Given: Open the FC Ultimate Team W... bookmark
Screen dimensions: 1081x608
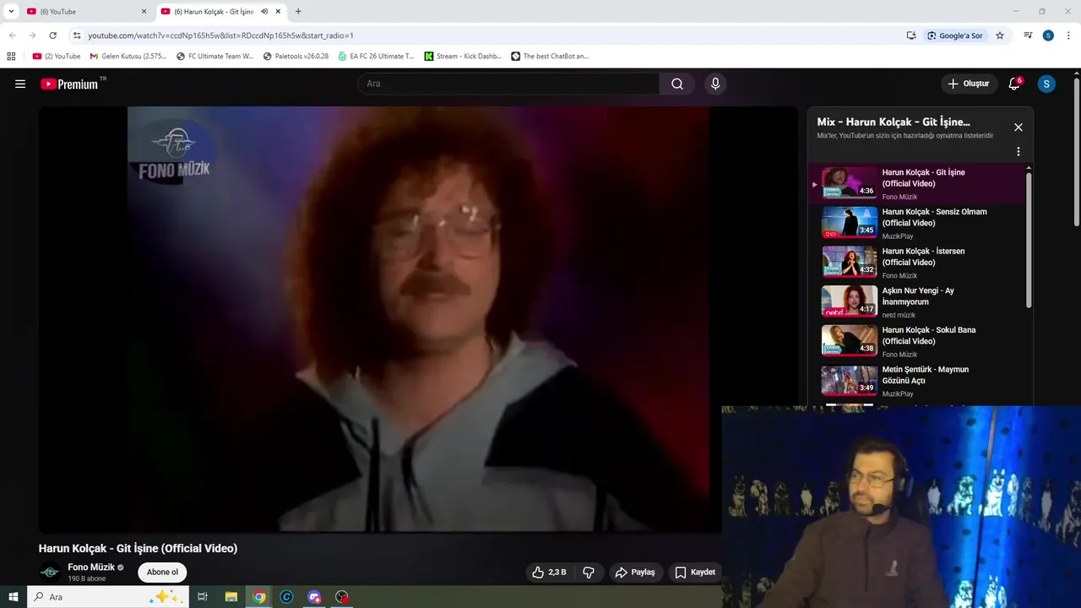Looking at the screenshot, I should point(215,57).
